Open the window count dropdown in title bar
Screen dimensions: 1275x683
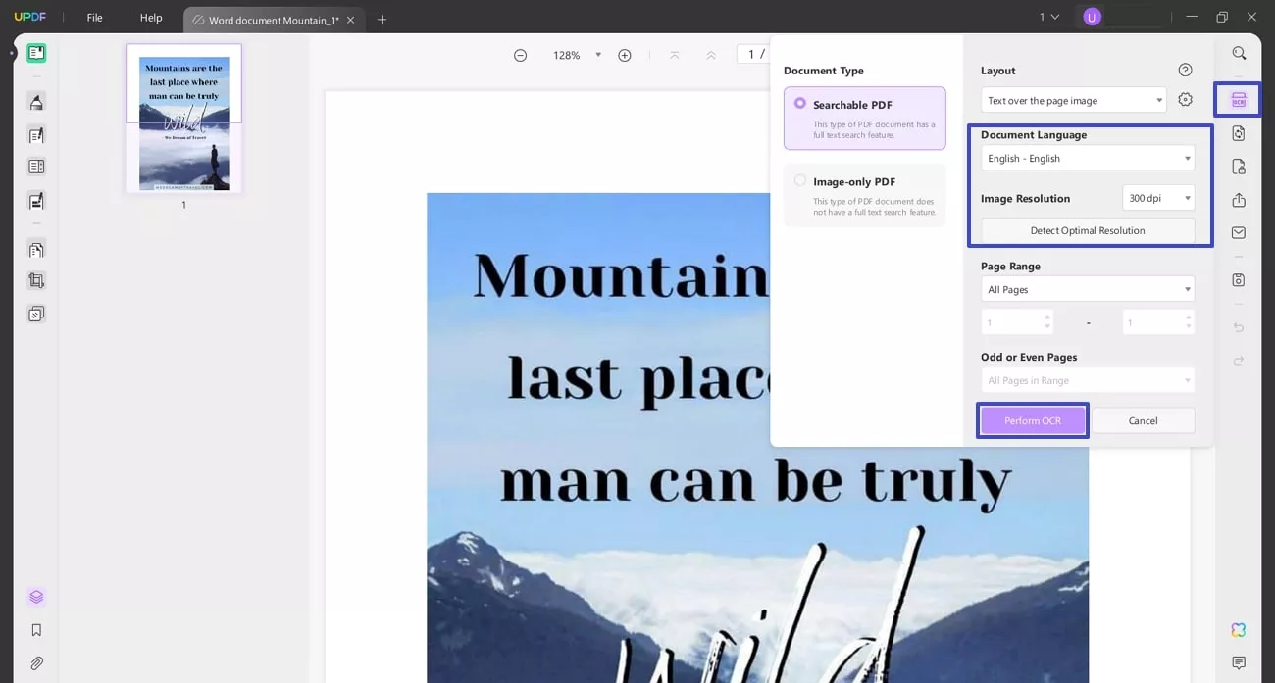click(1049, 17)
